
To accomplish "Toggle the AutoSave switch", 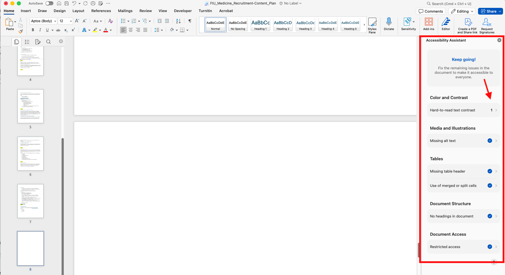I will [x=49, y=3].
